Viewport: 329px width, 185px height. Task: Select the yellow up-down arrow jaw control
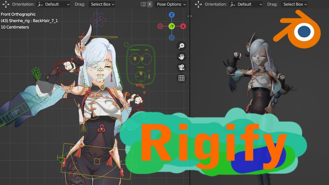point(149,76)
